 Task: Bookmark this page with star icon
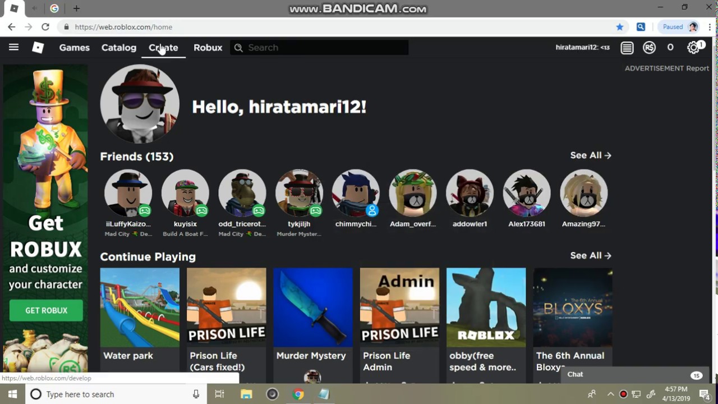pos(620,27)
